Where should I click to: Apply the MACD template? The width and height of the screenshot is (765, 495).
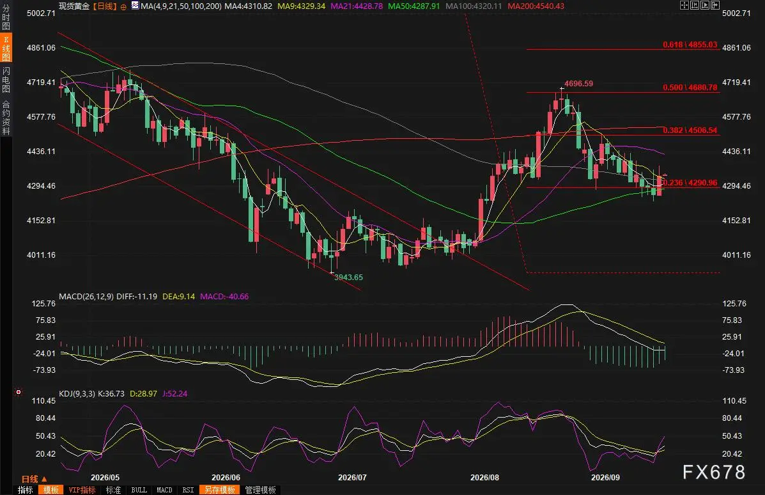[164, 490]
